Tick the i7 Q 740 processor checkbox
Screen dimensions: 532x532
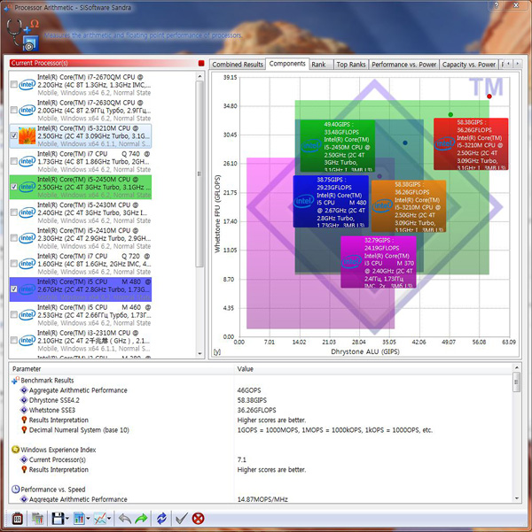14,161
